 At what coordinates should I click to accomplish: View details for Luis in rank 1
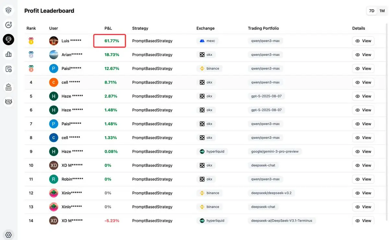[x=363, y=41]
